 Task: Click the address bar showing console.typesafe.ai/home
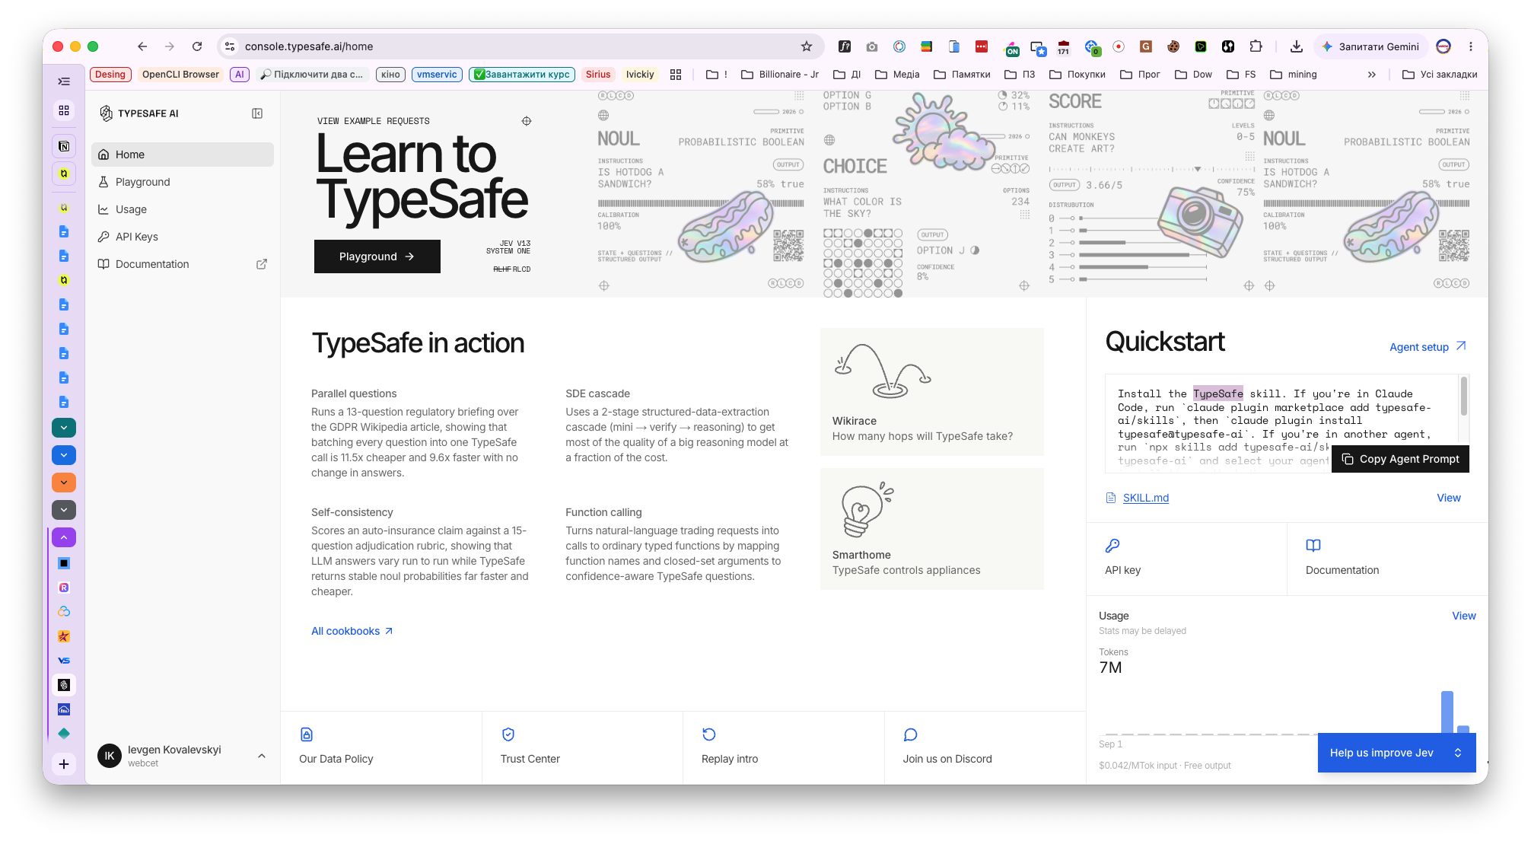click(x=519, y=46)
